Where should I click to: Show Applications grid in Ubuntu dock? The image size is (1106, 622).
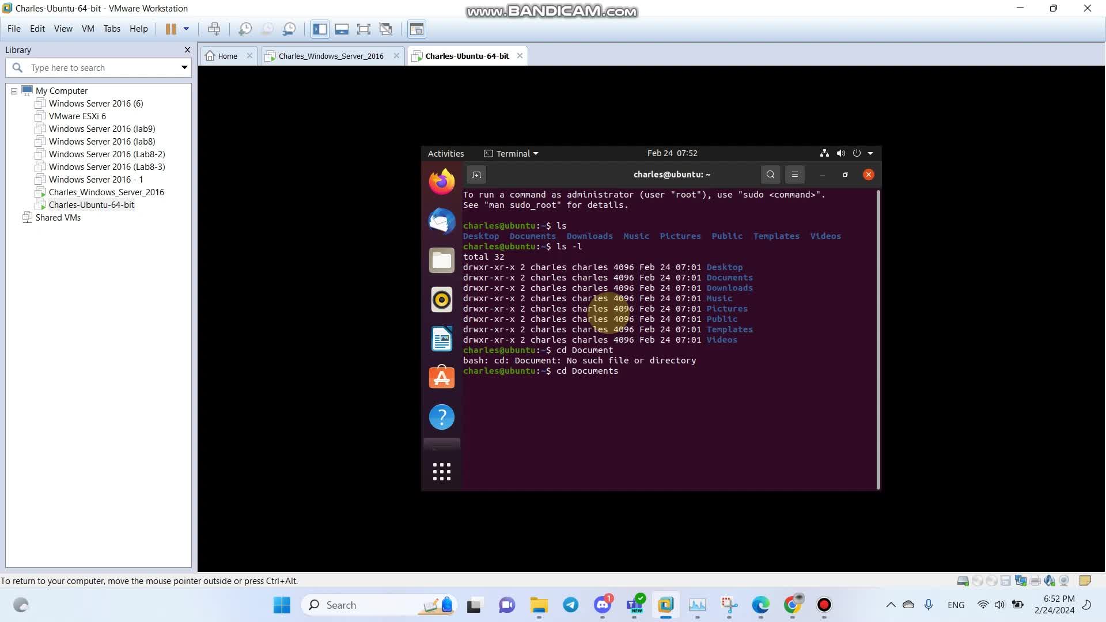click(442, 472)
